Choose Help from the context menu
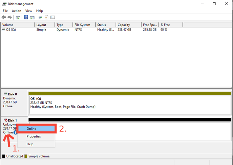The image size is (233, 165). (37, 144)
